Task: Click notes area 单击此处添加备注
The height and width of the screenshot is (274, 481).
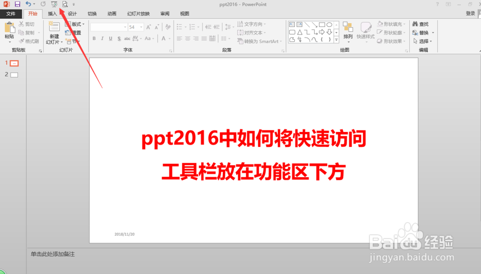Action: click(53, 254)
